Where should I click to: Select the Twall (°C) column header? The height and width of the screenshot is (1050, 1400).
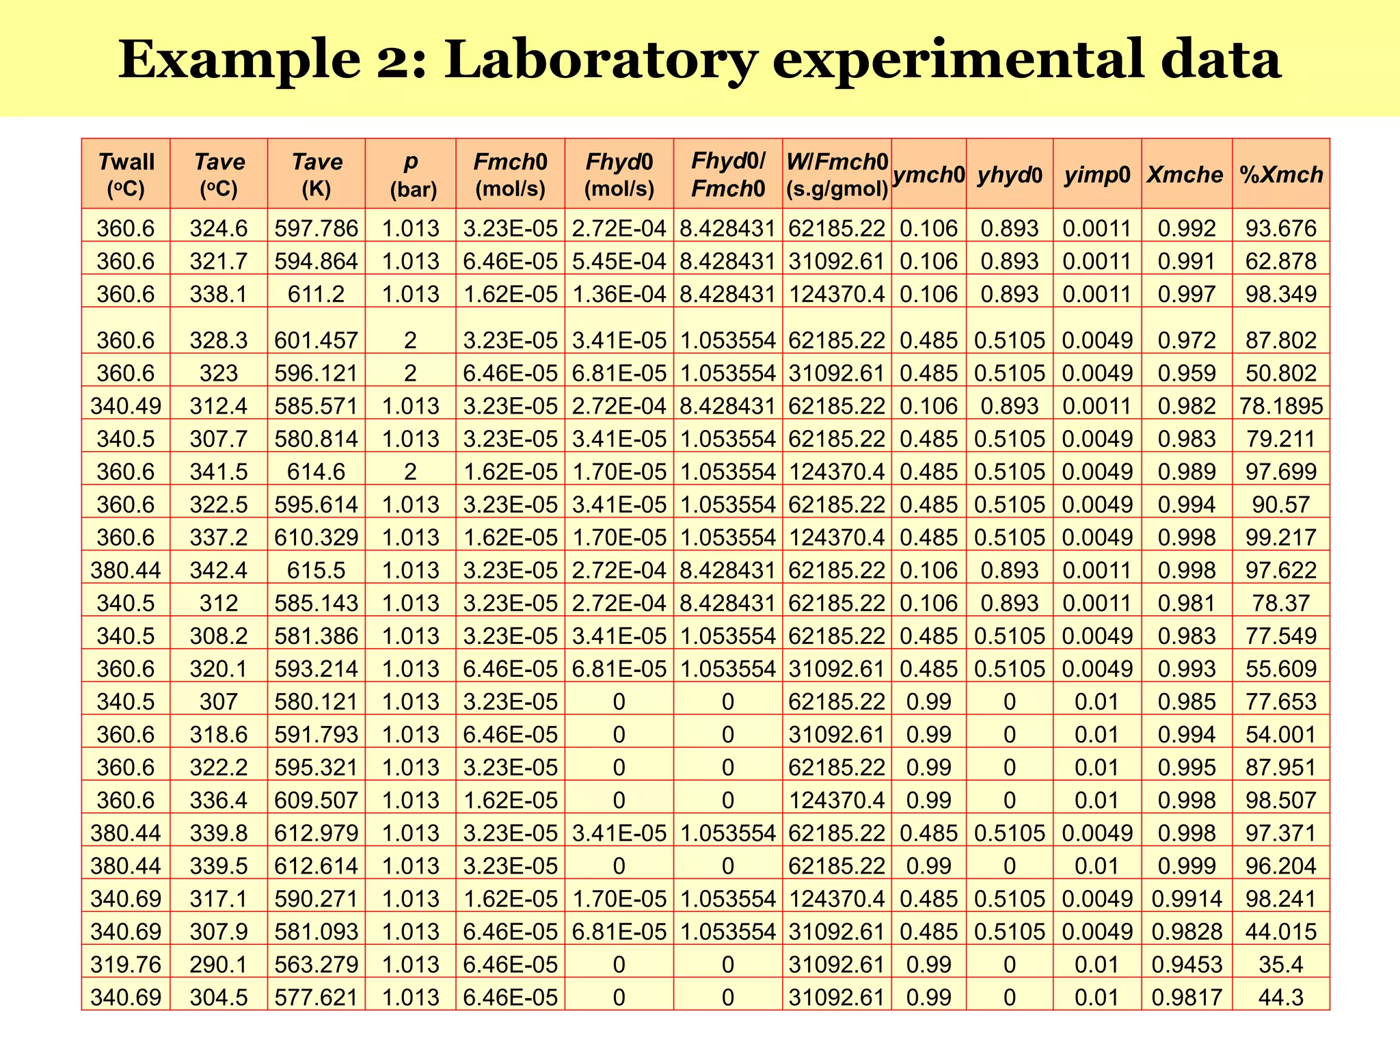point(126,174)
